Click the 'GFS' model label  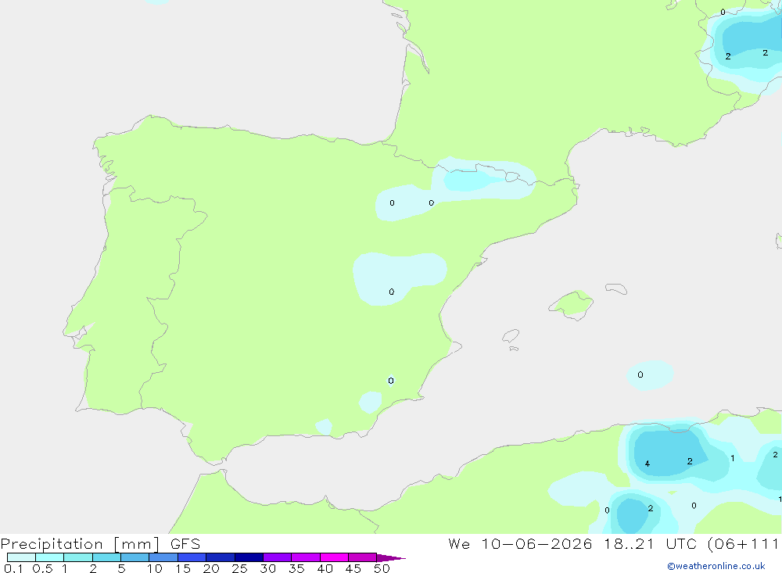(185, 544)
